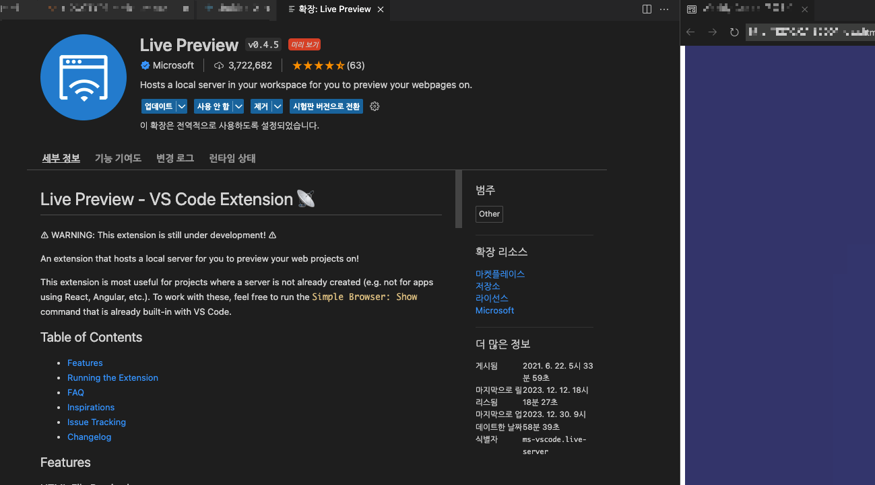Open the editor more actions ellipsis

tap(664, 9)
